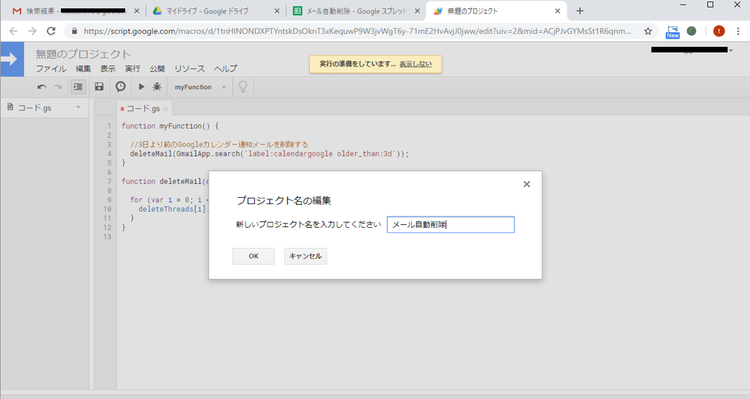Open the myFunction function selector dropdown
The image size is (750, 399).
pyautogui.click(x=200, y=87)
